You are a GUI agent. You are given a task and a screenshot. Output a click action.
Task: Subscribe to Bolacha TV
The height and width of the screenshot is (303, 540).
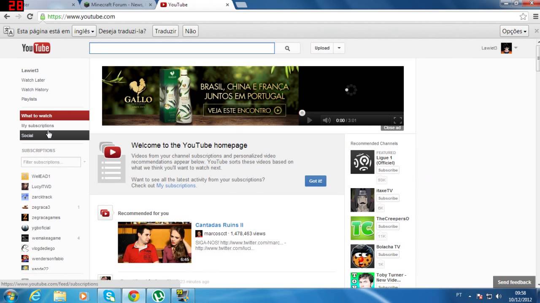[388, 255]
